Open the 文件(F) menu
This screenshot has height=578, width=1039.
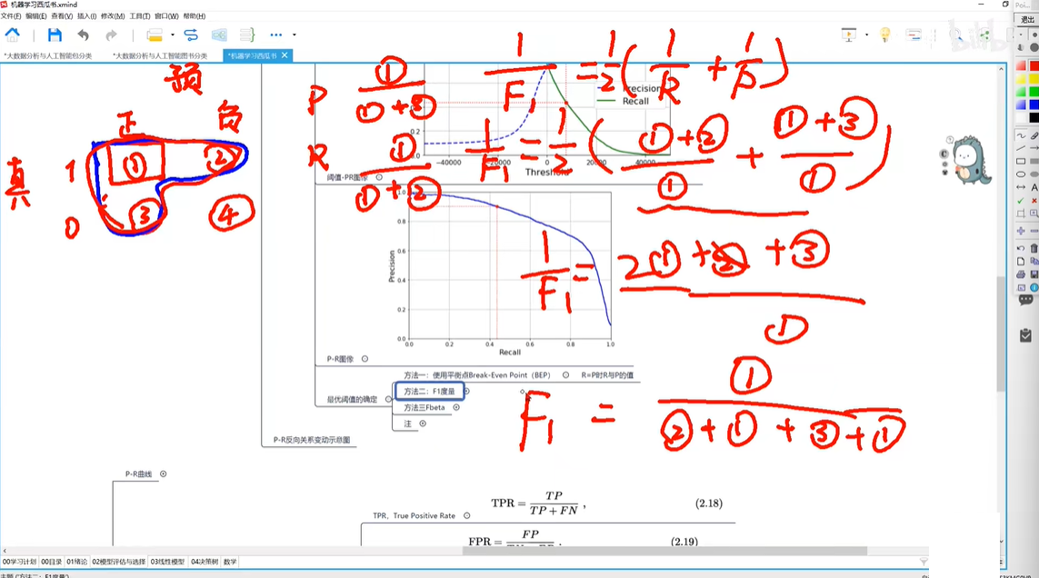(11, 16)
